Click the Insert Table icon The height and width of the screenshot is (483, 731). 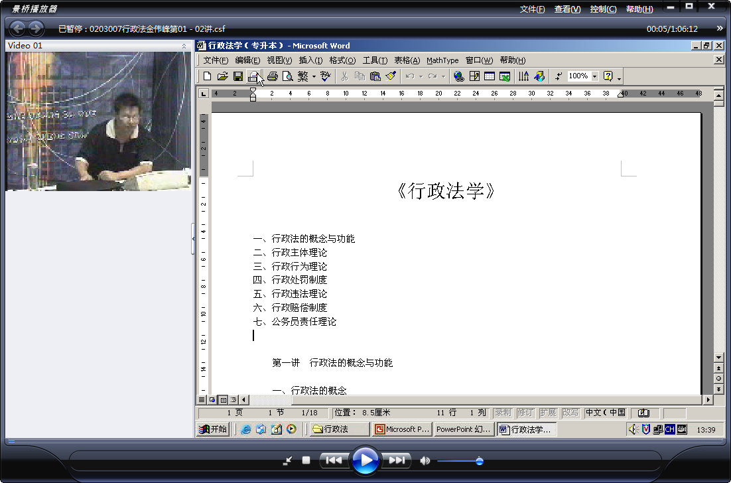(x=490, y=76)
